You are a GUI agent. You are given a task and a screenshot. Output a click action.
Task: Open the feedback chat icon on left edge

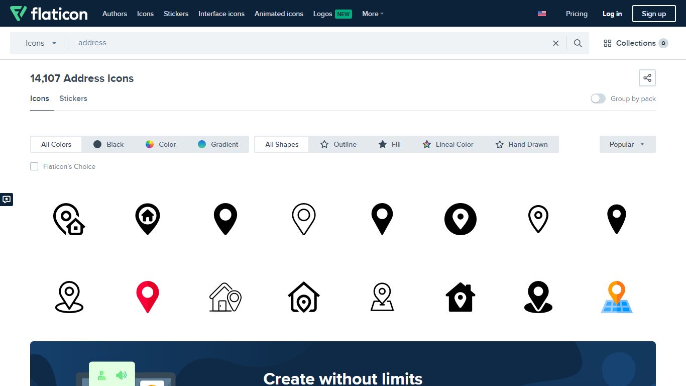[7, 200]
